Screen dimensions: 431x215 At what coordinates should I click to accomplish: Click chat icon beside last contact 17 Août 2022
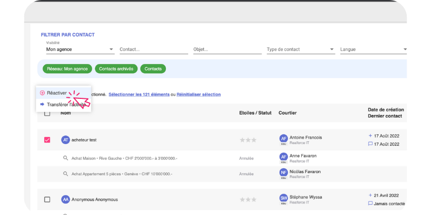point(370,144)
